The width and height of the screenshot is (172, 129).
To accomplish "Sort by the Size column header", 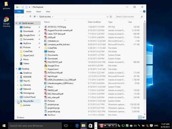I will 130,22.
